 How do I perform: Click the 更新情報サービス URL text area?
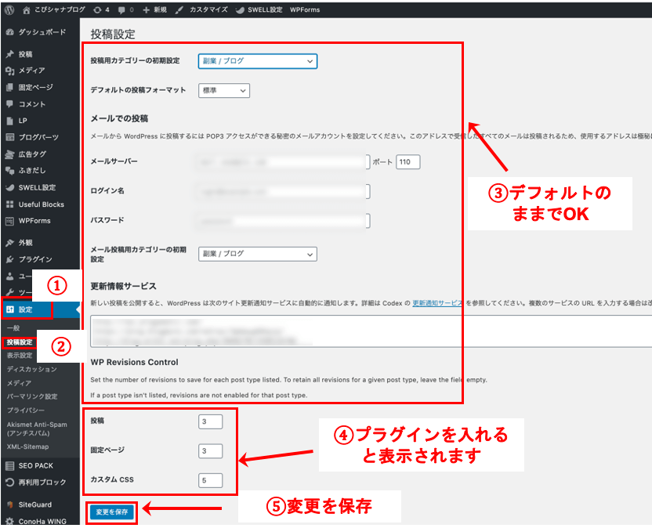tap(371, 331)
